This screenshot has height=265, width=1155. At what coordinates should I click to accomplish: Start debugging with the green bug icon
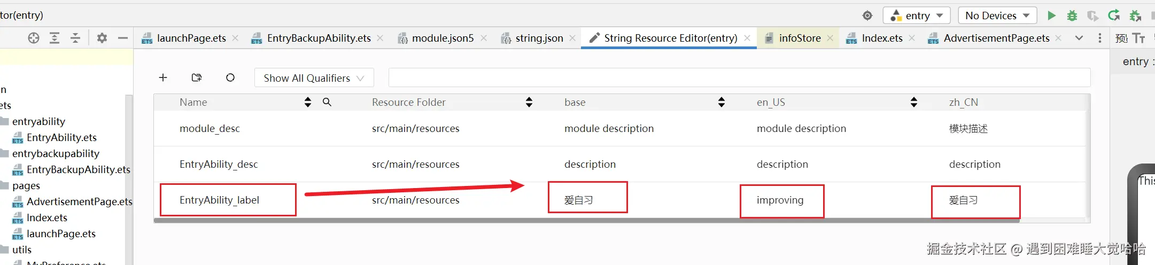tap(1072, 15)
